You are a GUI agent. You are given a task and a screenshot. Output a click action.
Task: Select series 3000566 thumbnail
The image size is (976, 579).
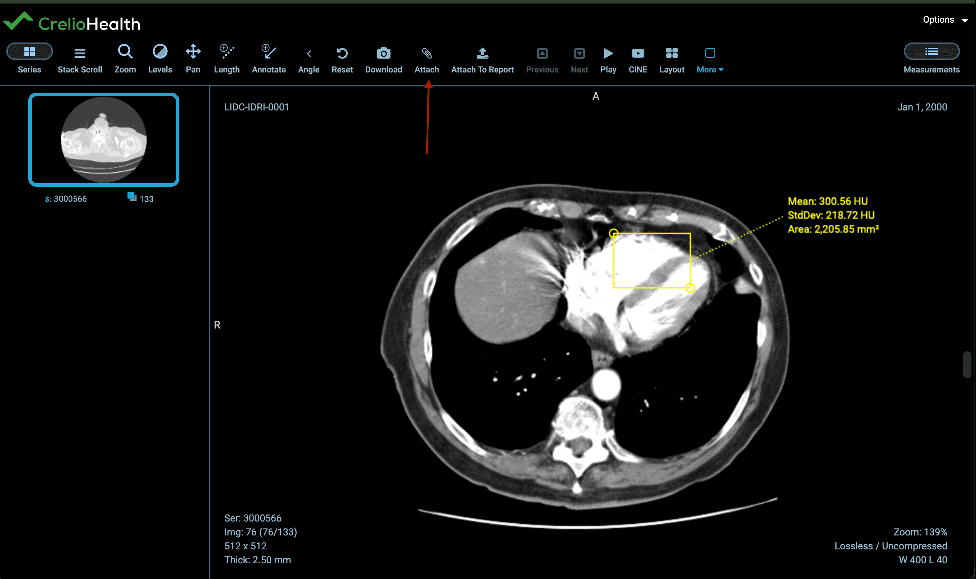(104, 140)
